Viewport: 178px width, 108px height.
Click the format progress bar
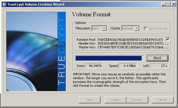point(110,58)
